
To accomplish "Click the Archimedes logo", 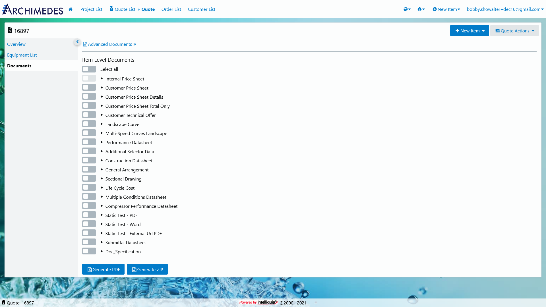I will coord(32,9).
